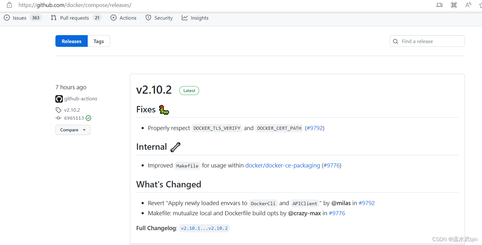Screen dimensions: 482x245
Task: Open pull request #9792 under Fixes
Action: (314, 128)
